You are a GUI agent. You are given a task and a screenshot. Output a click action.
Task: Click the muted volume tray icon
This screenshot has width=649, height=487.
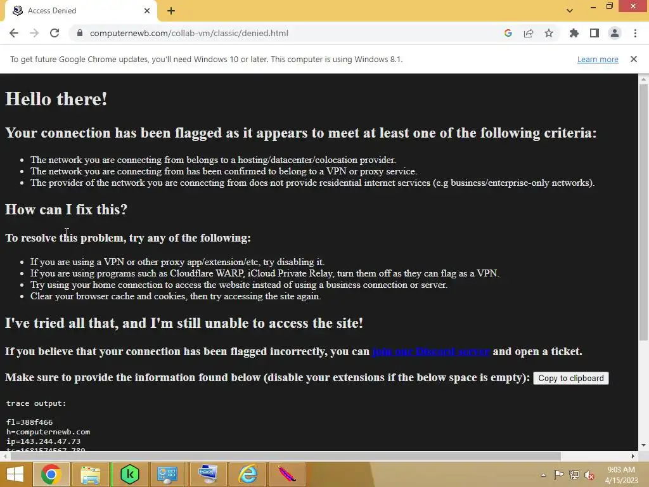pos(589,475)
